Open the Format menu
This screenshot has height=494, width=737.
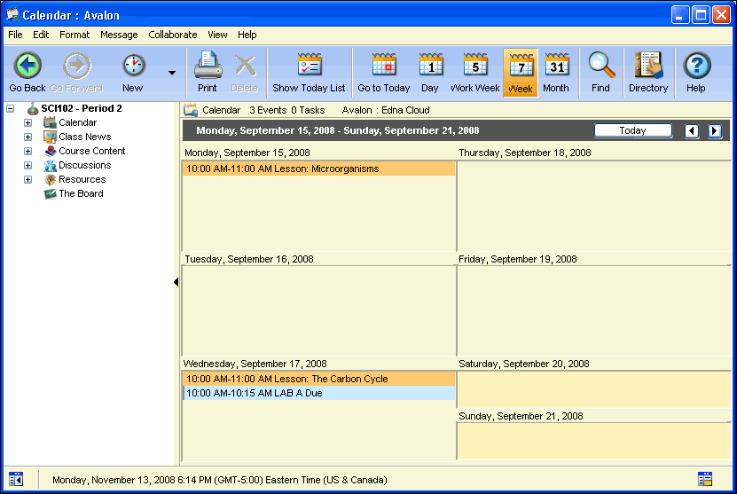pyautogui.click(x=74, y=35)
